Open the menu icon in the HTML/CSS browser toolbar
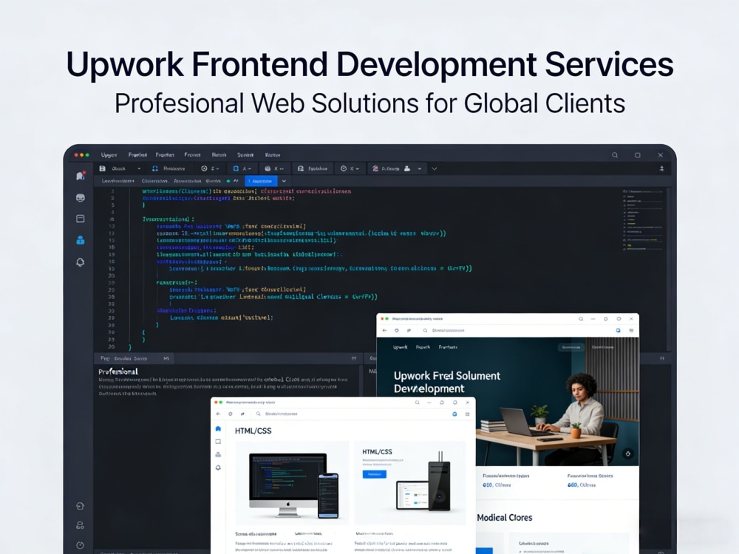Screen dimensions: 739x554 point(468,414)
